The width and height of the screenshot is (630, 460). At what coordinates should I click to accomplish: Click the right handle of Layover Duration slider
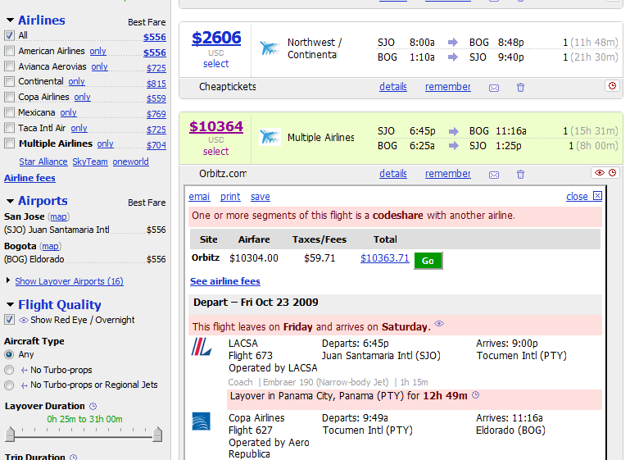click(157, 434)
